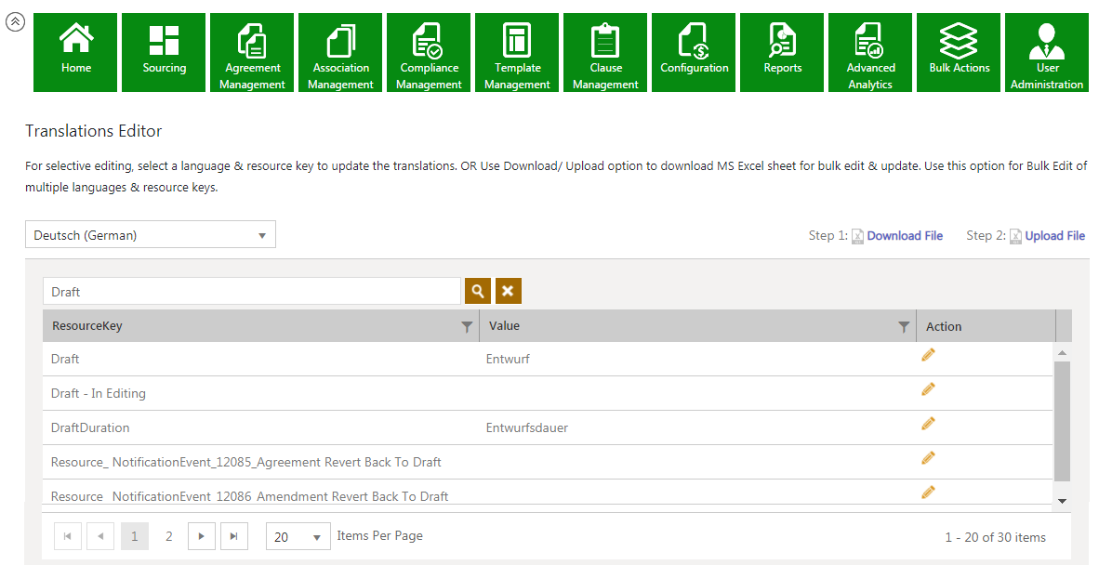Image resolution: width=1099 pixels, height=565 pixels.
Task: Open Agreement Management from navigation
Action: [x=252, y=52]
